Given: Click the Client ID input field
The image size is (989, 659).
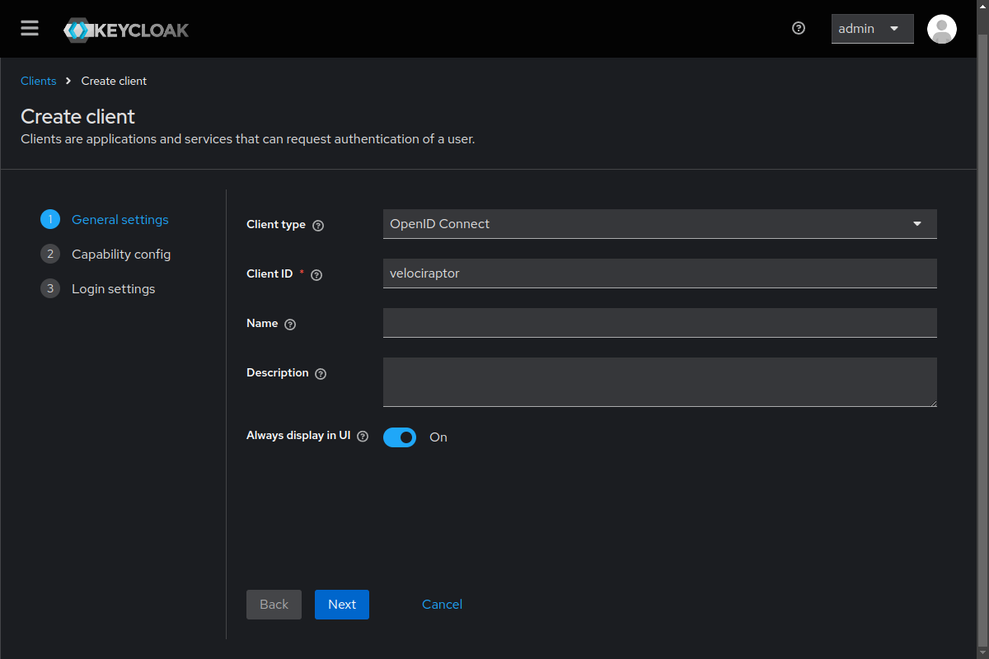Looking at the screenshot, I should click(659, 273).
